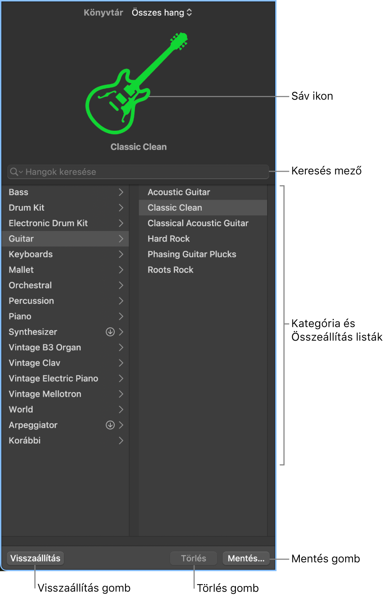Download Arpeggiator content with the download icon
Screen dimensions: 386x597
pyautogui.click(x=110, y=425)
